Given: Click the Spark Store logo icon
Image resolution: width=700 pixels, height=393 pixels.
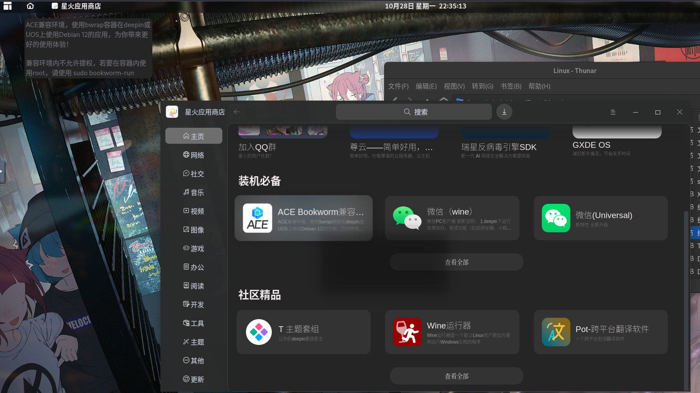Looking at the screenshot, I should 172,112.
